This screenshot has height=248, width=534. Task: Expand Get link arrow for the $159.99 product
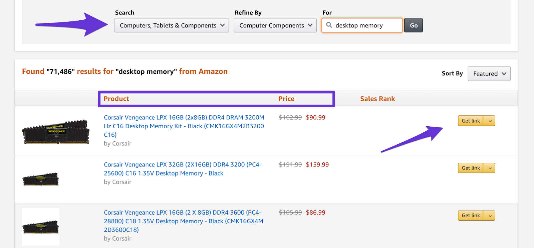click(x=490, y=168)
